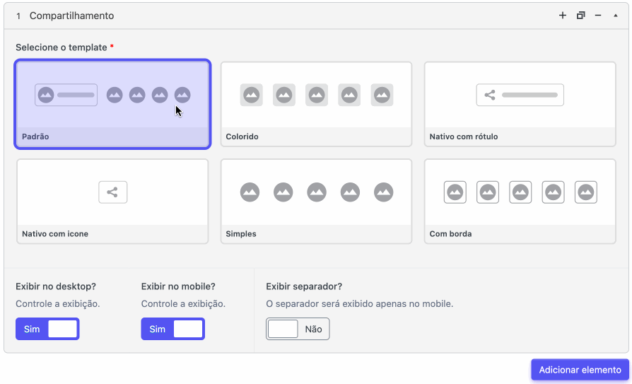The image size is (632, 384).
Task: Choose the Nativo com icone template
Action: tap(112, 202)
